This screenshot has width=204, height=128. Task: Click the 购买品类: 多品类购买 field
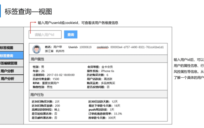101,83
